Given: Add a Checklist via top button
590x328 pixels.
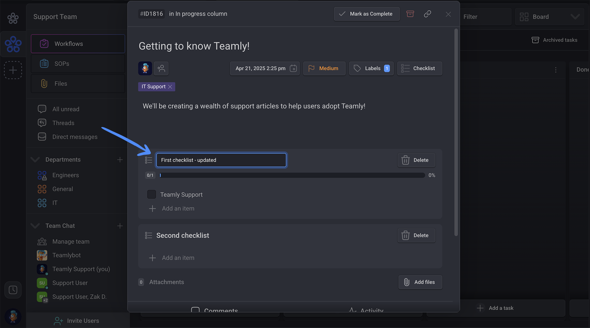Looking at the screenshot, I should (420, 68).
